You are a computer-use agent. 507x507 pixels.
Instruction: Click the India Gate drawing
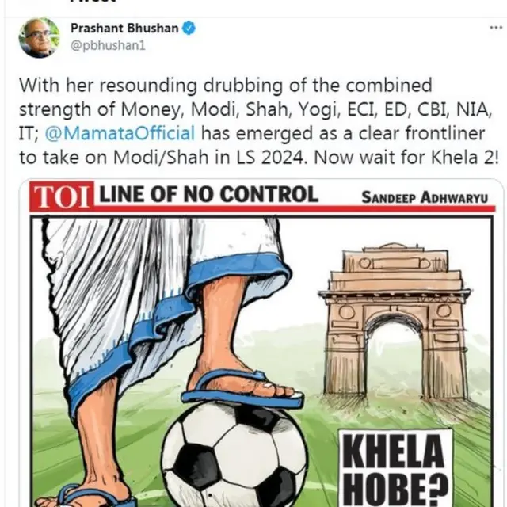395,322
